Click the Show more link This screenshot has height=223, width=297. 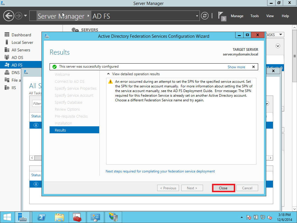pyautogui.click(x=236, y=67)
